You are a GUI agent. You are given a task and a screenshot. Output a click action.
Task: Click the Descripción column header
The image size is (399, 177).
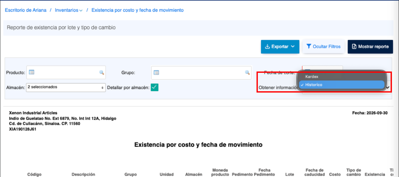coord(83,174)
